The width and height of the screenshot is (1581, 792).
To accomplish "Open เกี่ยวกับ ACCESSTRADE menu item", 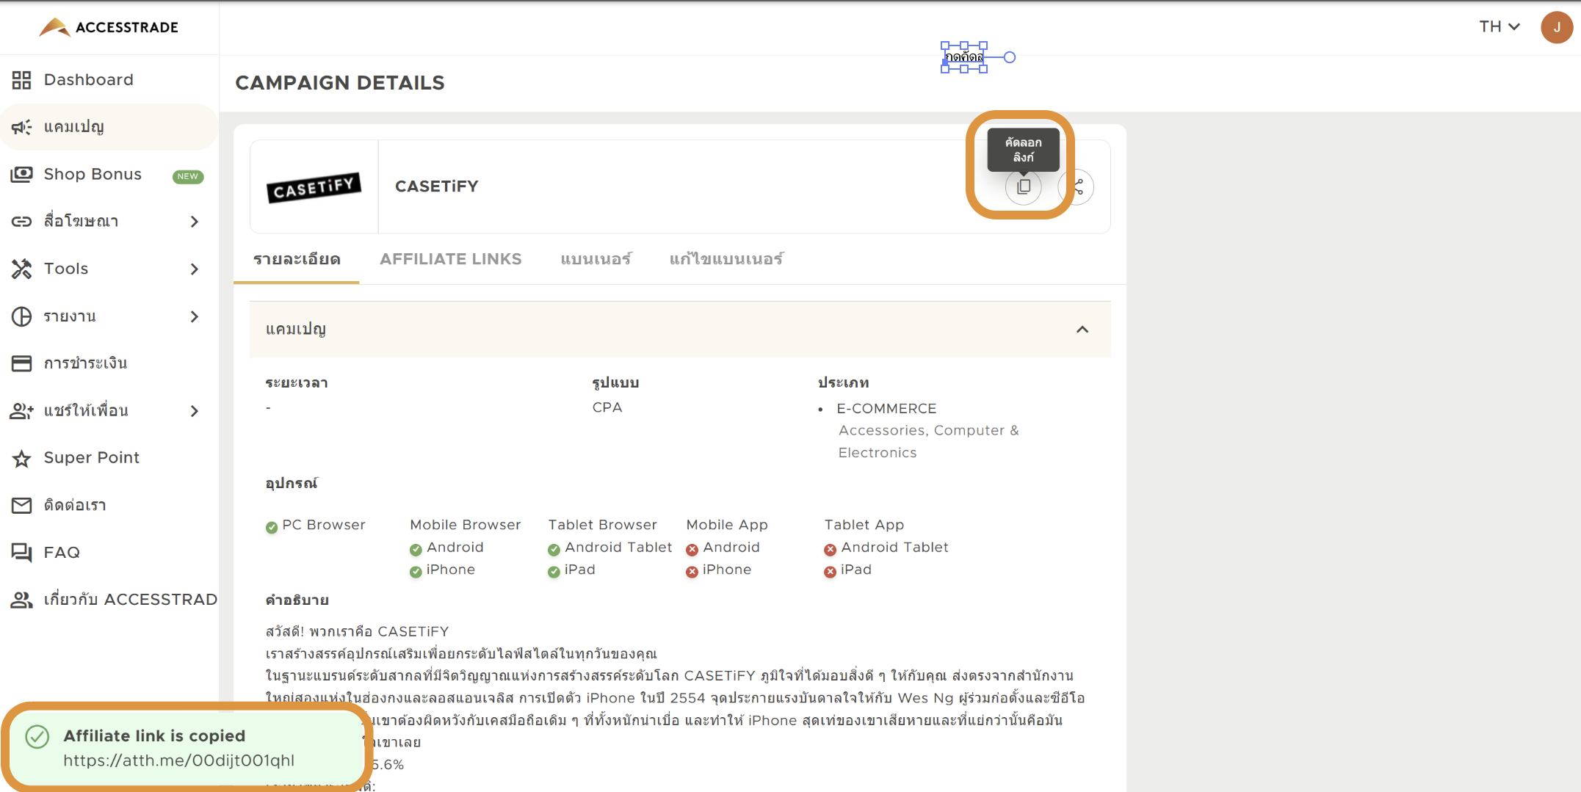I will [x=109, y=600].
